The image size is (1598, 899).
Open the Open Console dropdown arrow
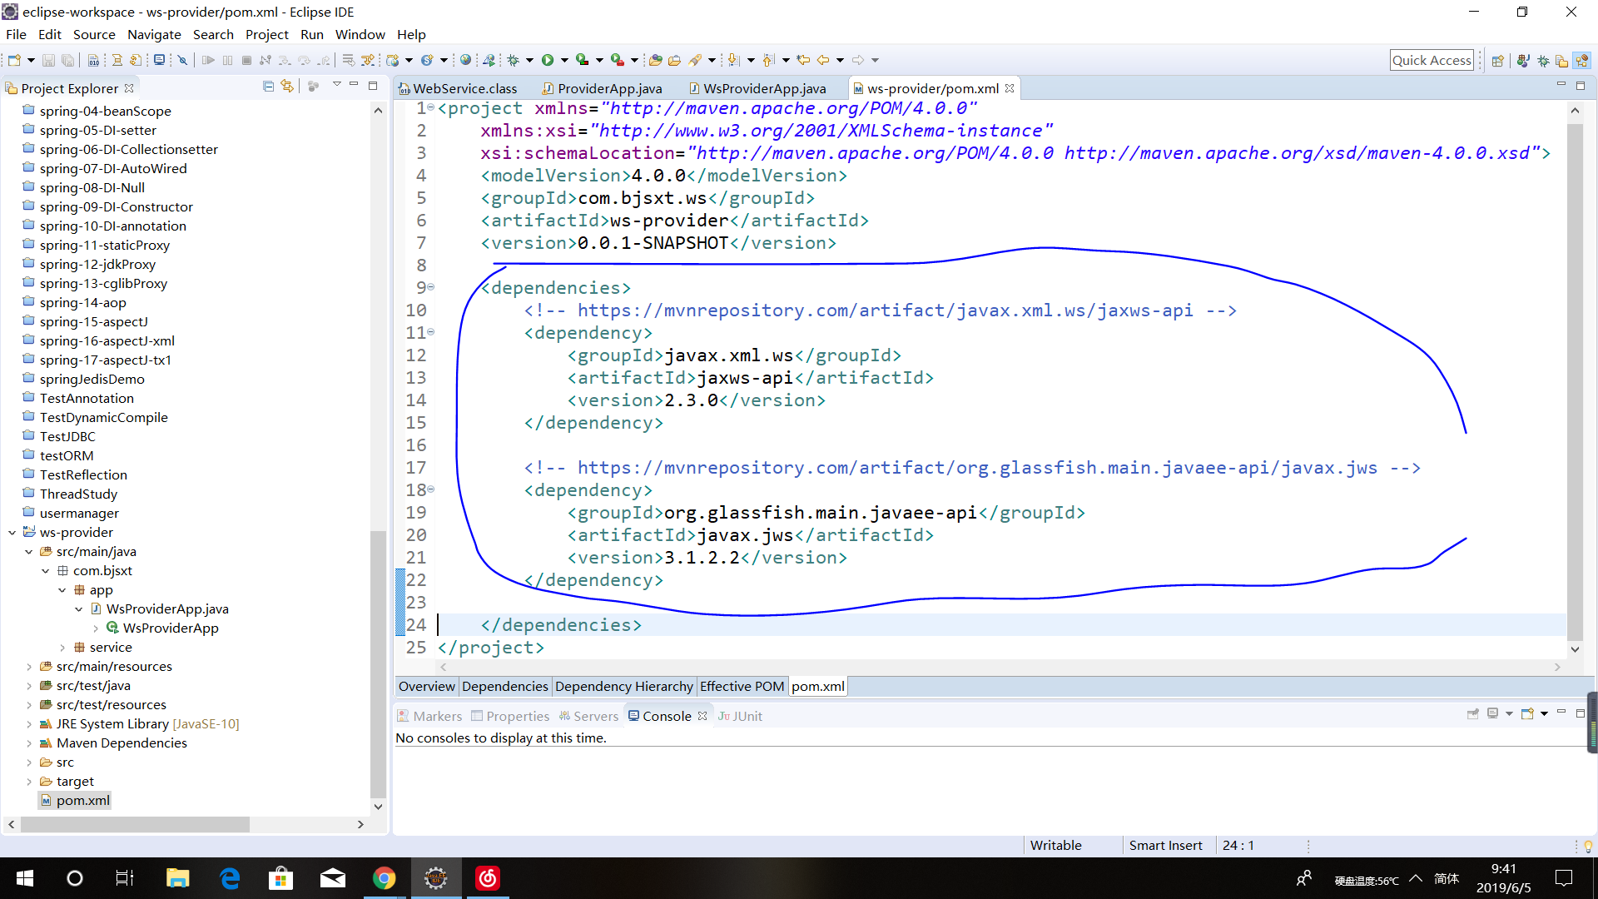[x=1544, y=714]
